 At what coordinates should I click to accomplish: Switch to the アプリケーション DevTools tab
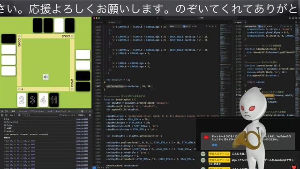coord(37,111)
